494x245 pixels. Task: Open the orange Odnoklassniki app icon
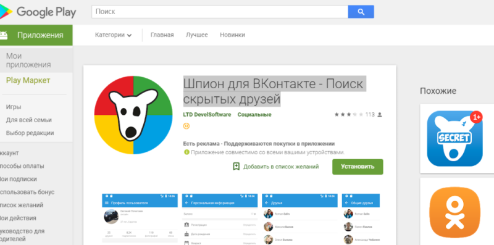(454, 212)
